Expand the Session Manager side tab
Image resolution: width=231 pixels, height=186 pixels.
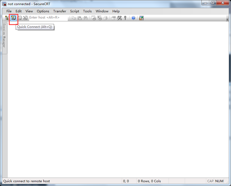click(4, 35)
